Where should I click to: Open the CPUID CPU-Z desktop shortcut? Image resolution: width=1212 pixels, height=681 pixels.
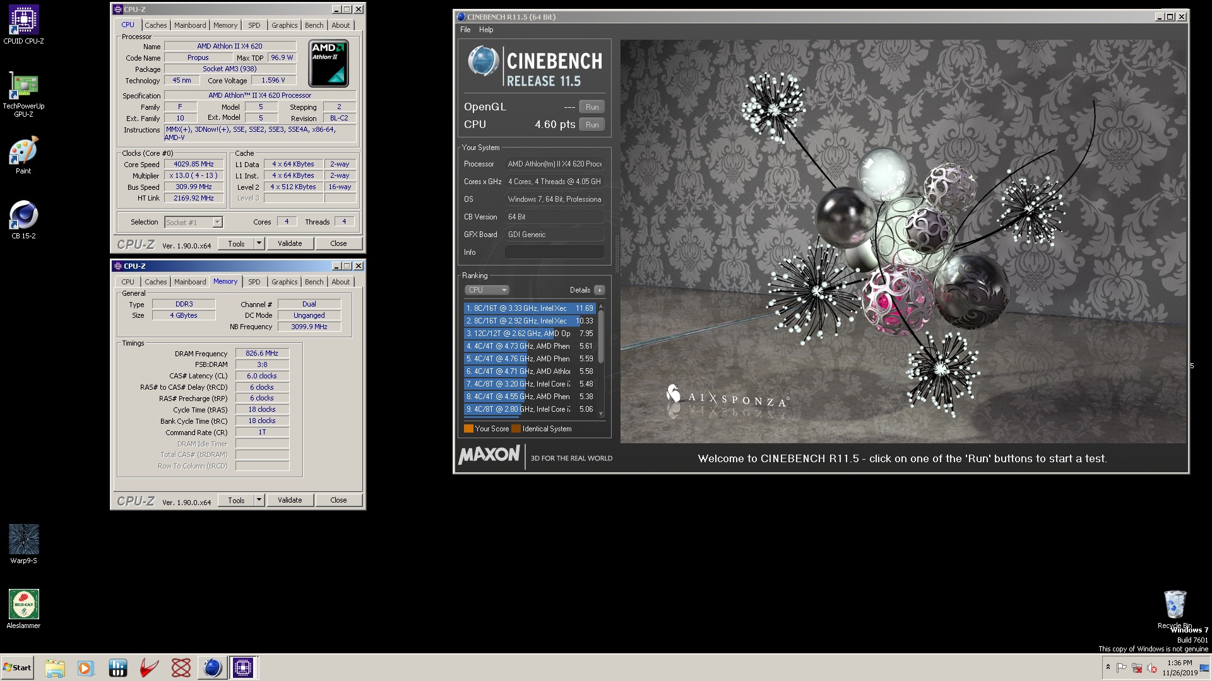point(23,25)
